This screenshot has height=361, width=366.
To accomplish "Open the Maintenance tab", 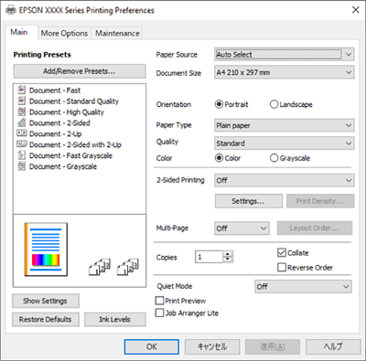I will [x=117, y=33].
